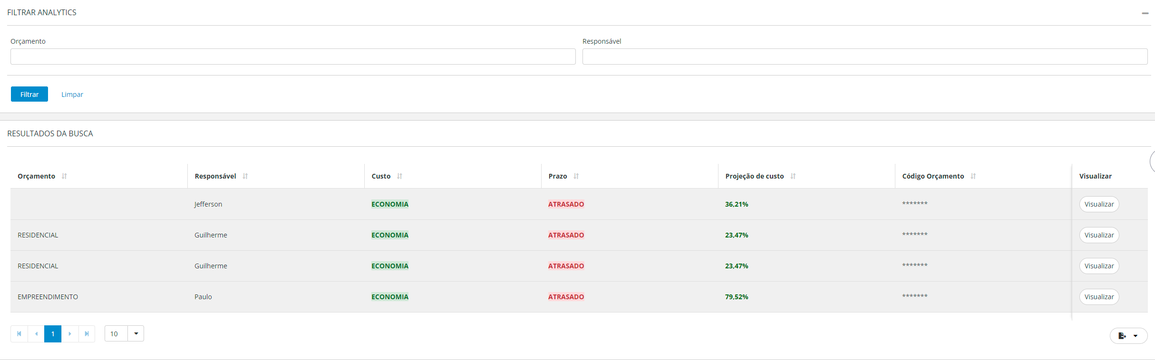Go to next page arrow

[70, 334]
